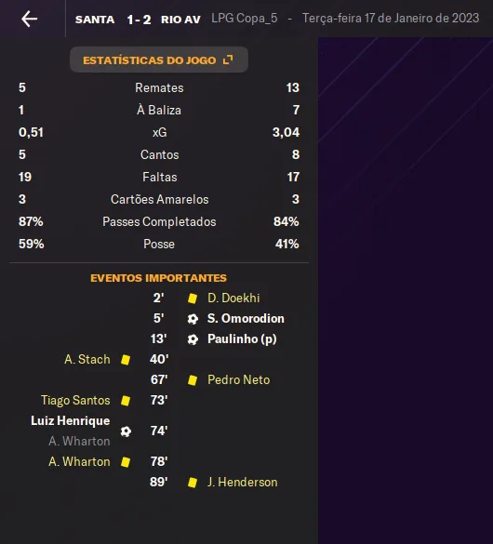Click the back arrow icon
Screen dimensions: 493x544
29,19
